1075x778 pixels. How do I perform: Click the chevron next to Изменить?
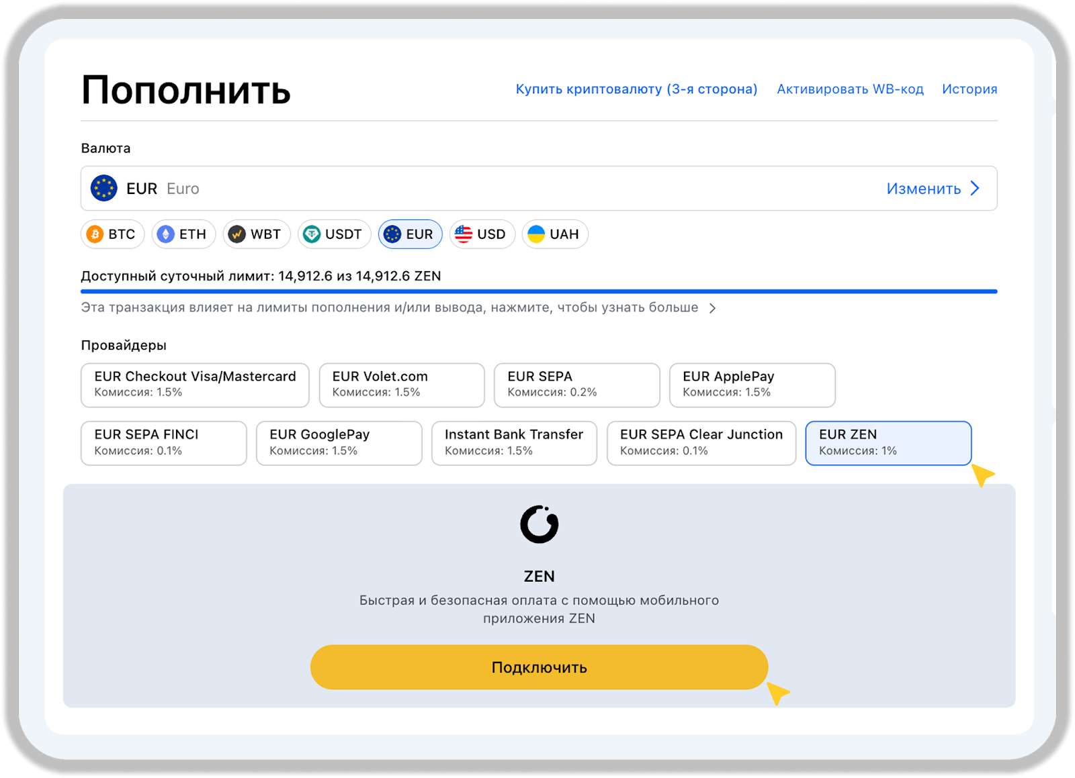coord(975,189)
